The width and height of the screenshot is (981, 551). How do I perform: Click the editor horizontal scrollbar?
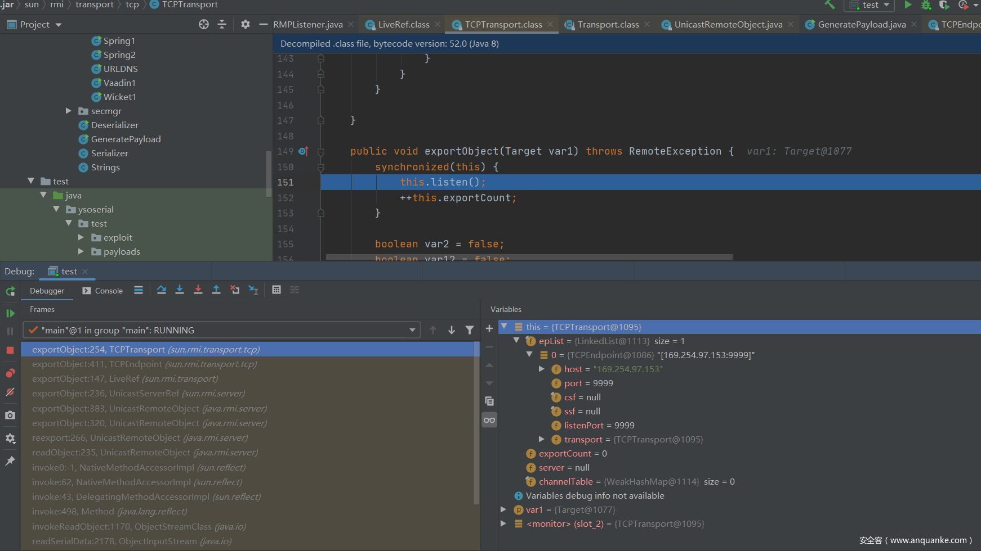pos(529,257)
